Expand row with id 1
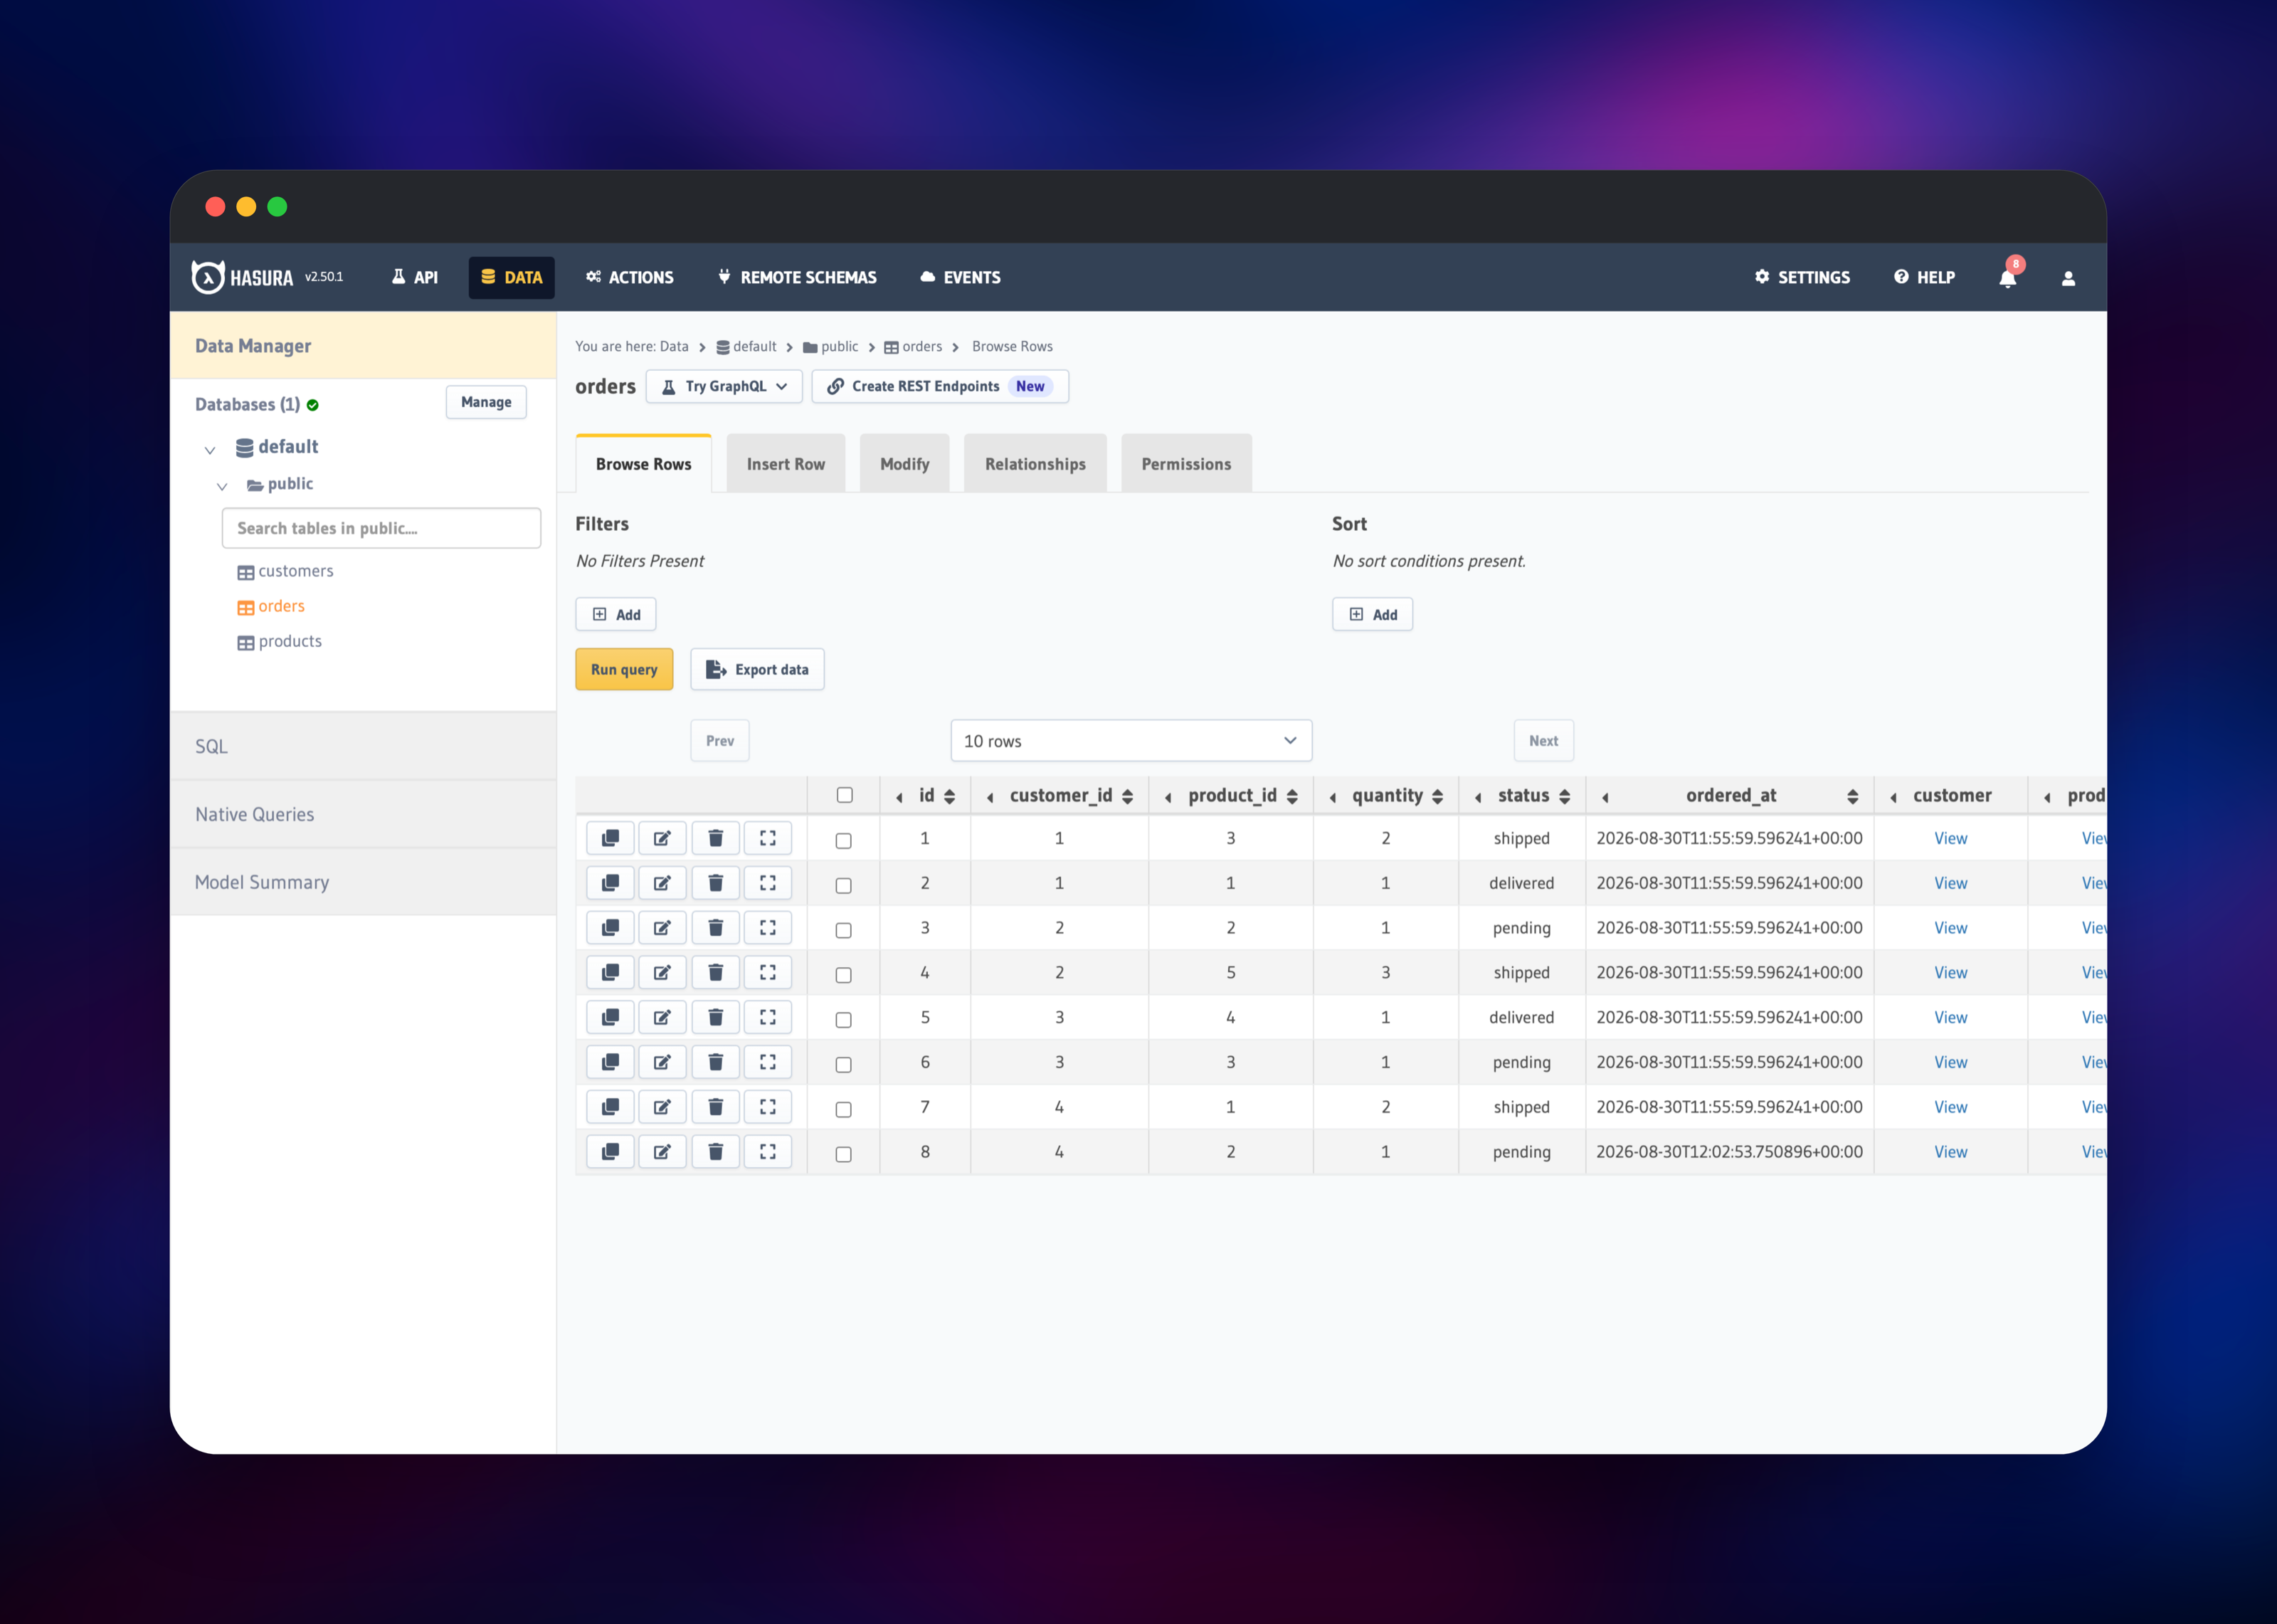Image resolution: width=2277 pixels, height=1624 pixels. tap(768, 838)
